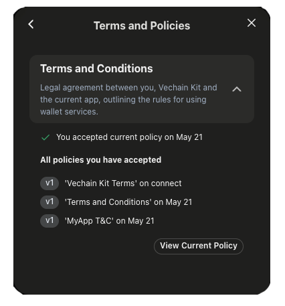Open 'Terms and Conditions' on May 21 entry

point(128,202)
